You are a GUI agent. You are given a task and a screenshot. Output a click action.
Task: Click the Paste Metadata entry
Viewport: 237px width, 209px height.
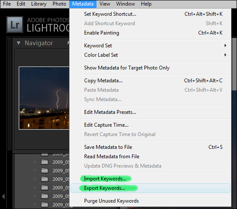pyautogui.click(x=150, y=90)
